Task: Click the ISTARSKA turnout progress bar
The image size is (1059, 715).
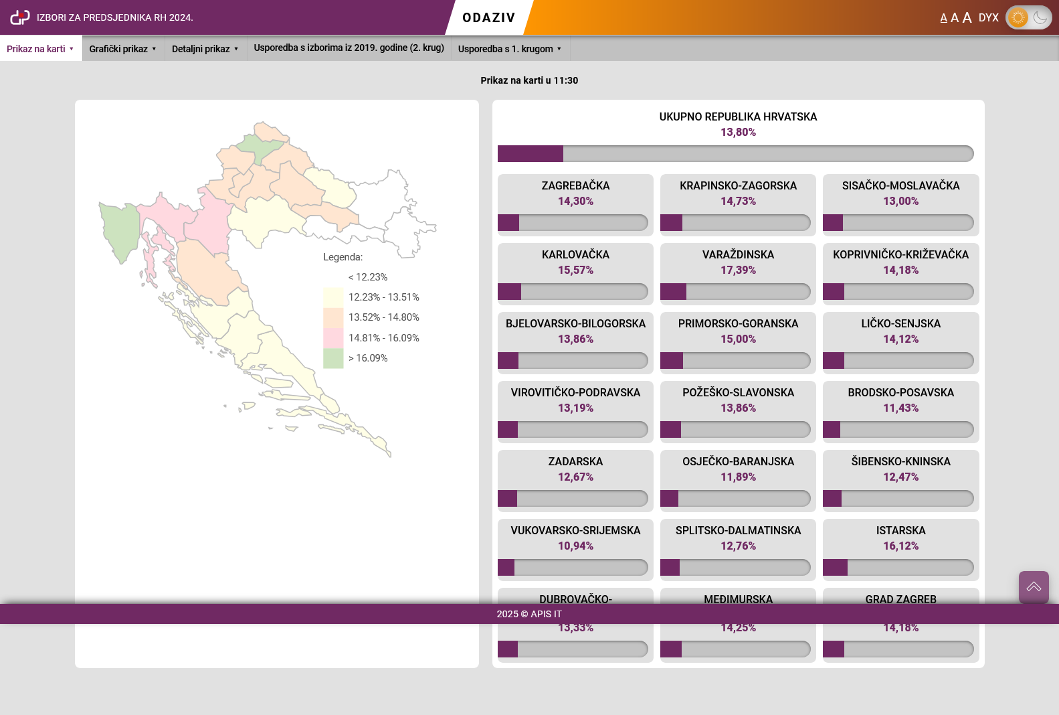Action: (x=900, y=568)
